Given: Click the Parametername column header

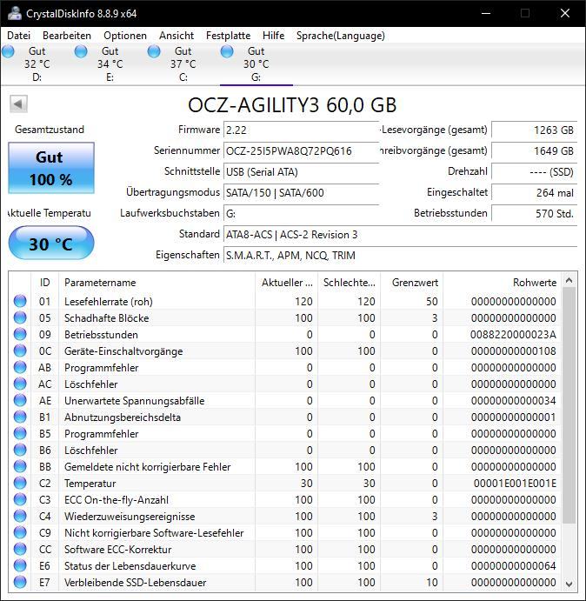Looking at the screenshot, I should (x=156, y=283).
